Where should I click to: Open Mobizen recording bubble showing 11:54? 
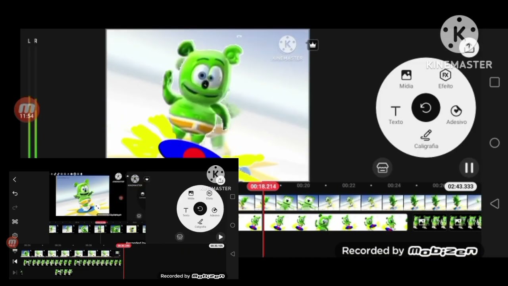pos(27,109)
